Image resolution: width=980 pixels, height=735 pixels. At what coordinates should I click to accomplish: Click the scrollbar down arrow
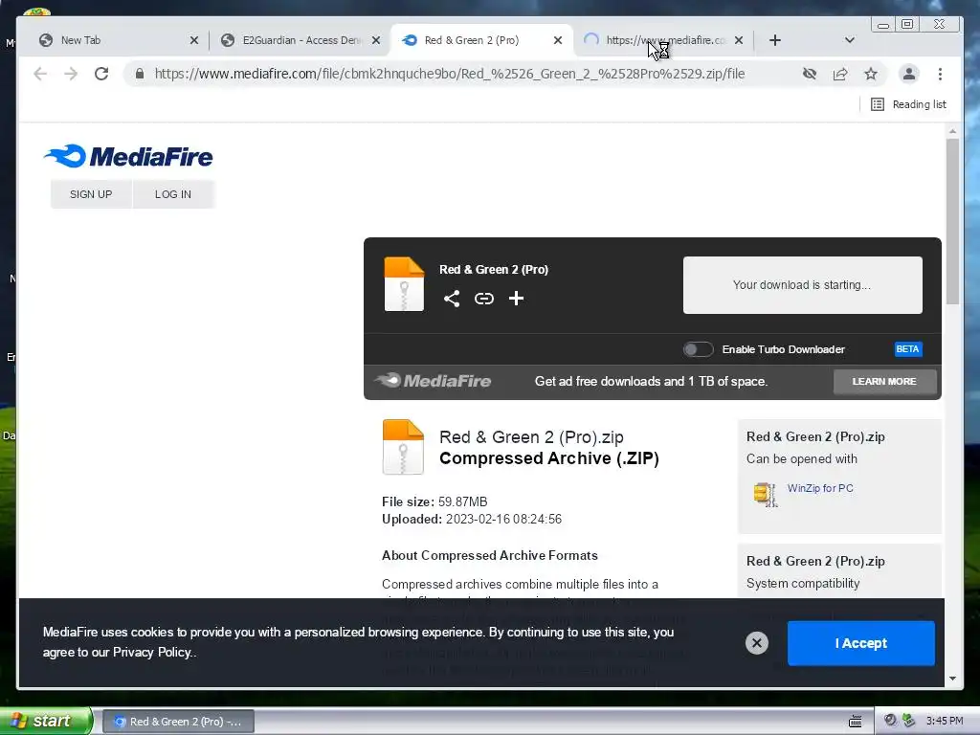952,679
